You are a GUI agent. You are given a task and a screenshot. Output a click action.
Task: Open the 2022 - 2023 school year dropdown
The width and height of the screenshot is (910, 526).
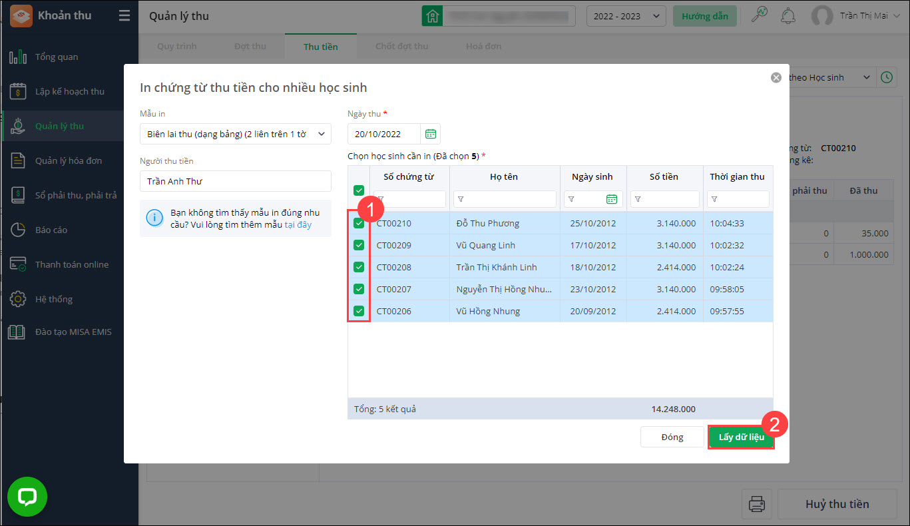[x=626, y=16]
